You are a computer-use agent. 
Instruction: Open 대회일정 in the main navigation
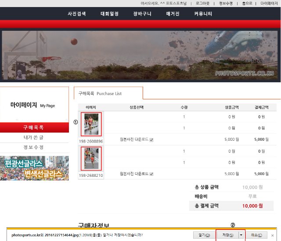pyautogui.click(x=109, y=14)
